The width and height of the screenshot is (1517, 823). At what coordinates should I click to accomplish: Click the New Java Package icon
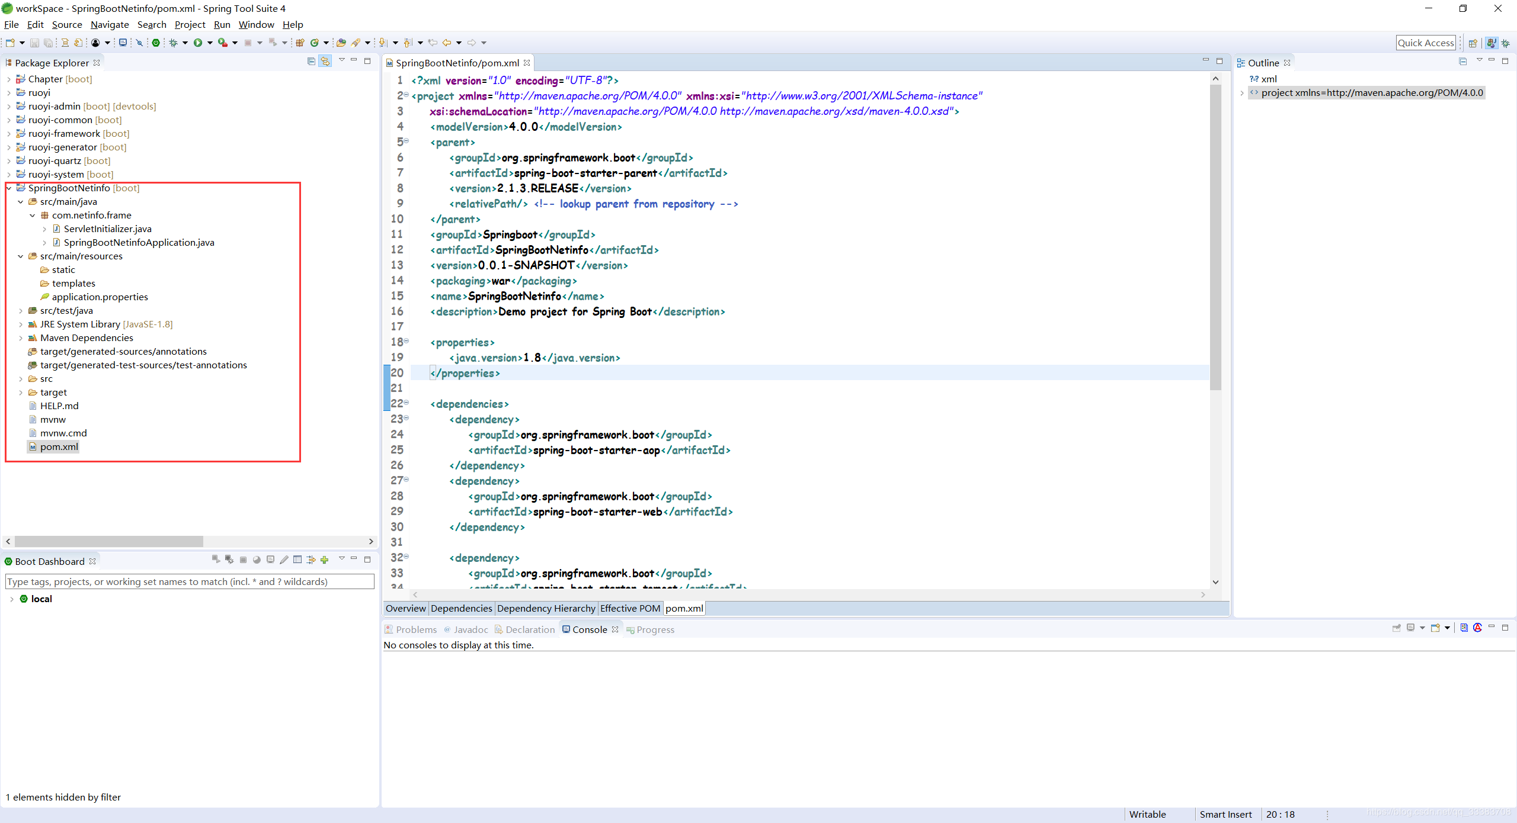(300, 43)
